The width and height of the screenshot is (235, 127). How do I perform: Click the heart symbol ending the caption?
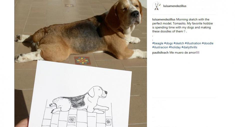click(184, 31)
